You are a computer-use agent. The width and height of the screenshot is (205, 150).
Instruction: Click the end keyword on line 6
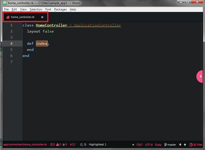26,56
